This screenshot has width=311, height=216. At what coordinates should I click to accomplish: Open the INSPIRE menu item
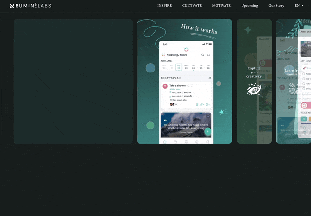click(164, 6)
